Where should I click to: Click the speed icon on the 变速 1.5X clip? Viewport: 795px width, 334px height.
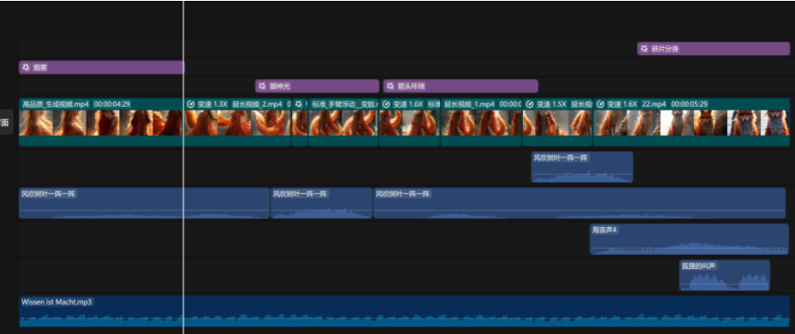pyautogui.click(x=530, y=104)
